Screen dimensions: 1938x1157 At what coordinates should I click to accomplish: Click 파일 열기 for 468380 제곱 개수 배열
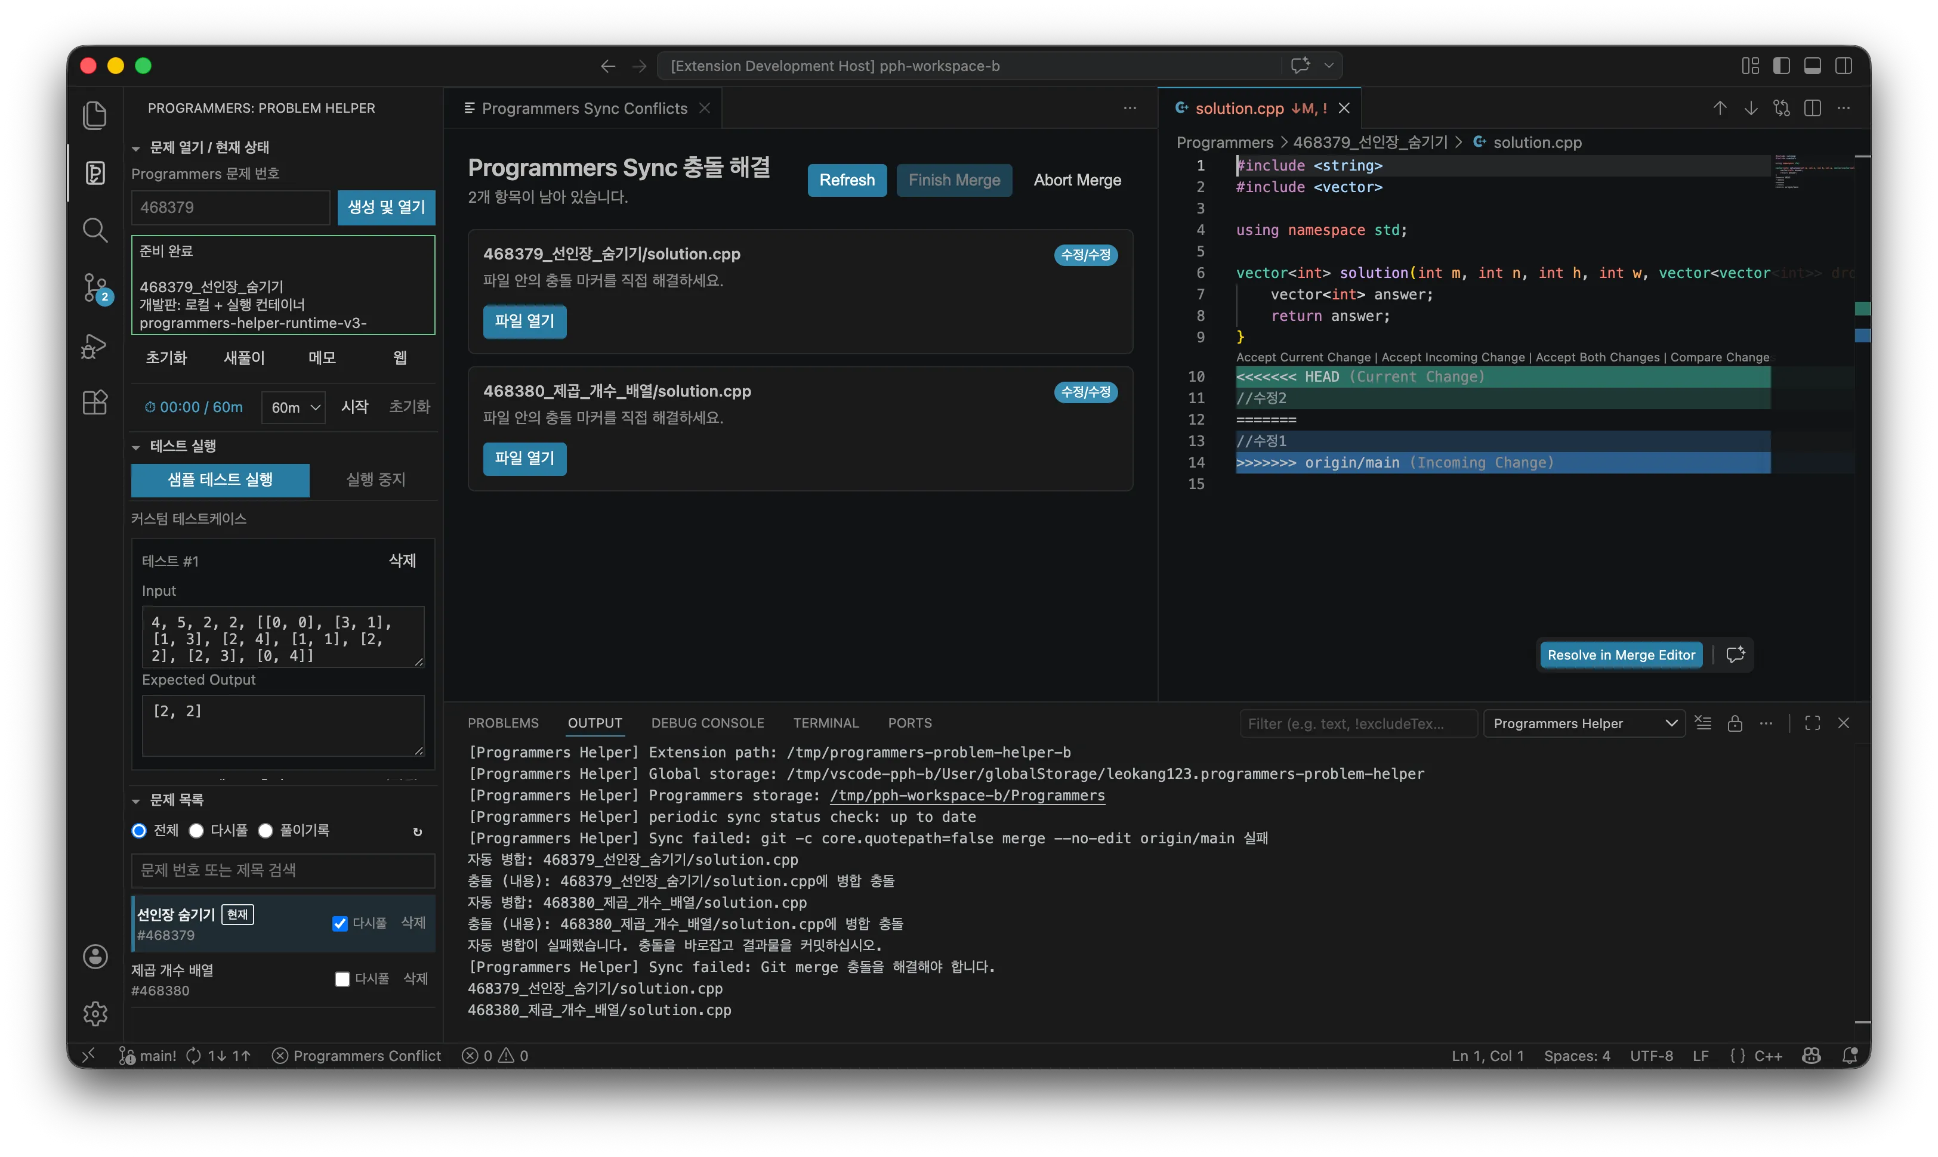524,459
